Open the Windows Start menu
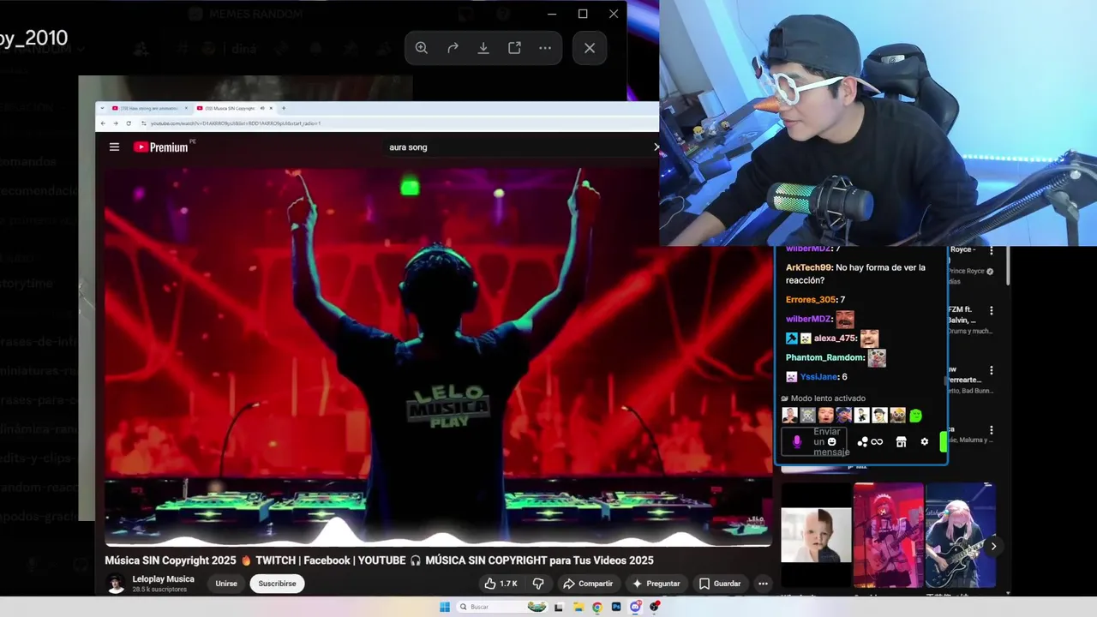This screenshot has height=617, width=1097. coord(445,607)
